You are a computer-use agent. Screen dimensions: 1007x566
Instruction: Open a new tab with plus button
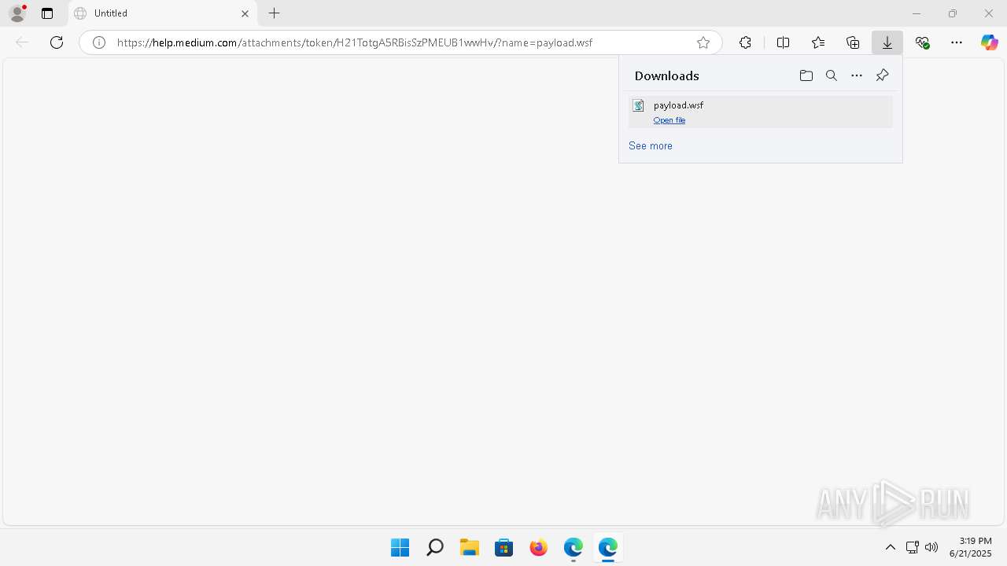click(x=274, y=13)
